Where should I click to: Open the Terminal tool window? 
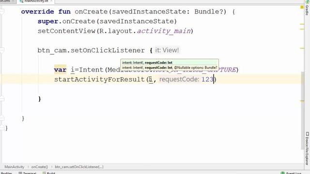(x=28, y=173)
